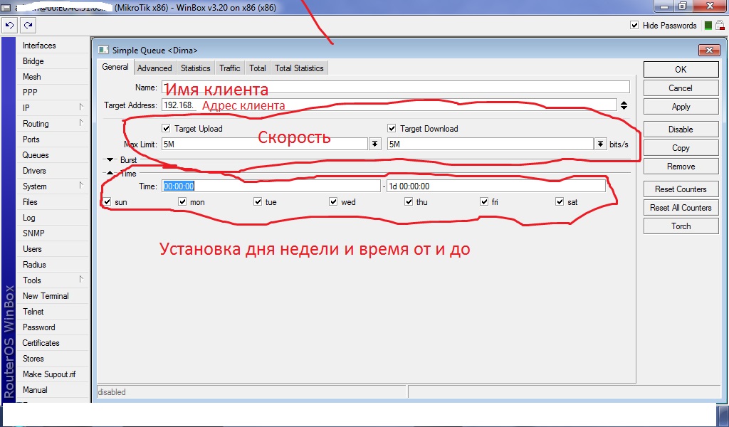Open the upload Max Limit dropdown
The image size is (729, 427).
click(x=374, y=144)
